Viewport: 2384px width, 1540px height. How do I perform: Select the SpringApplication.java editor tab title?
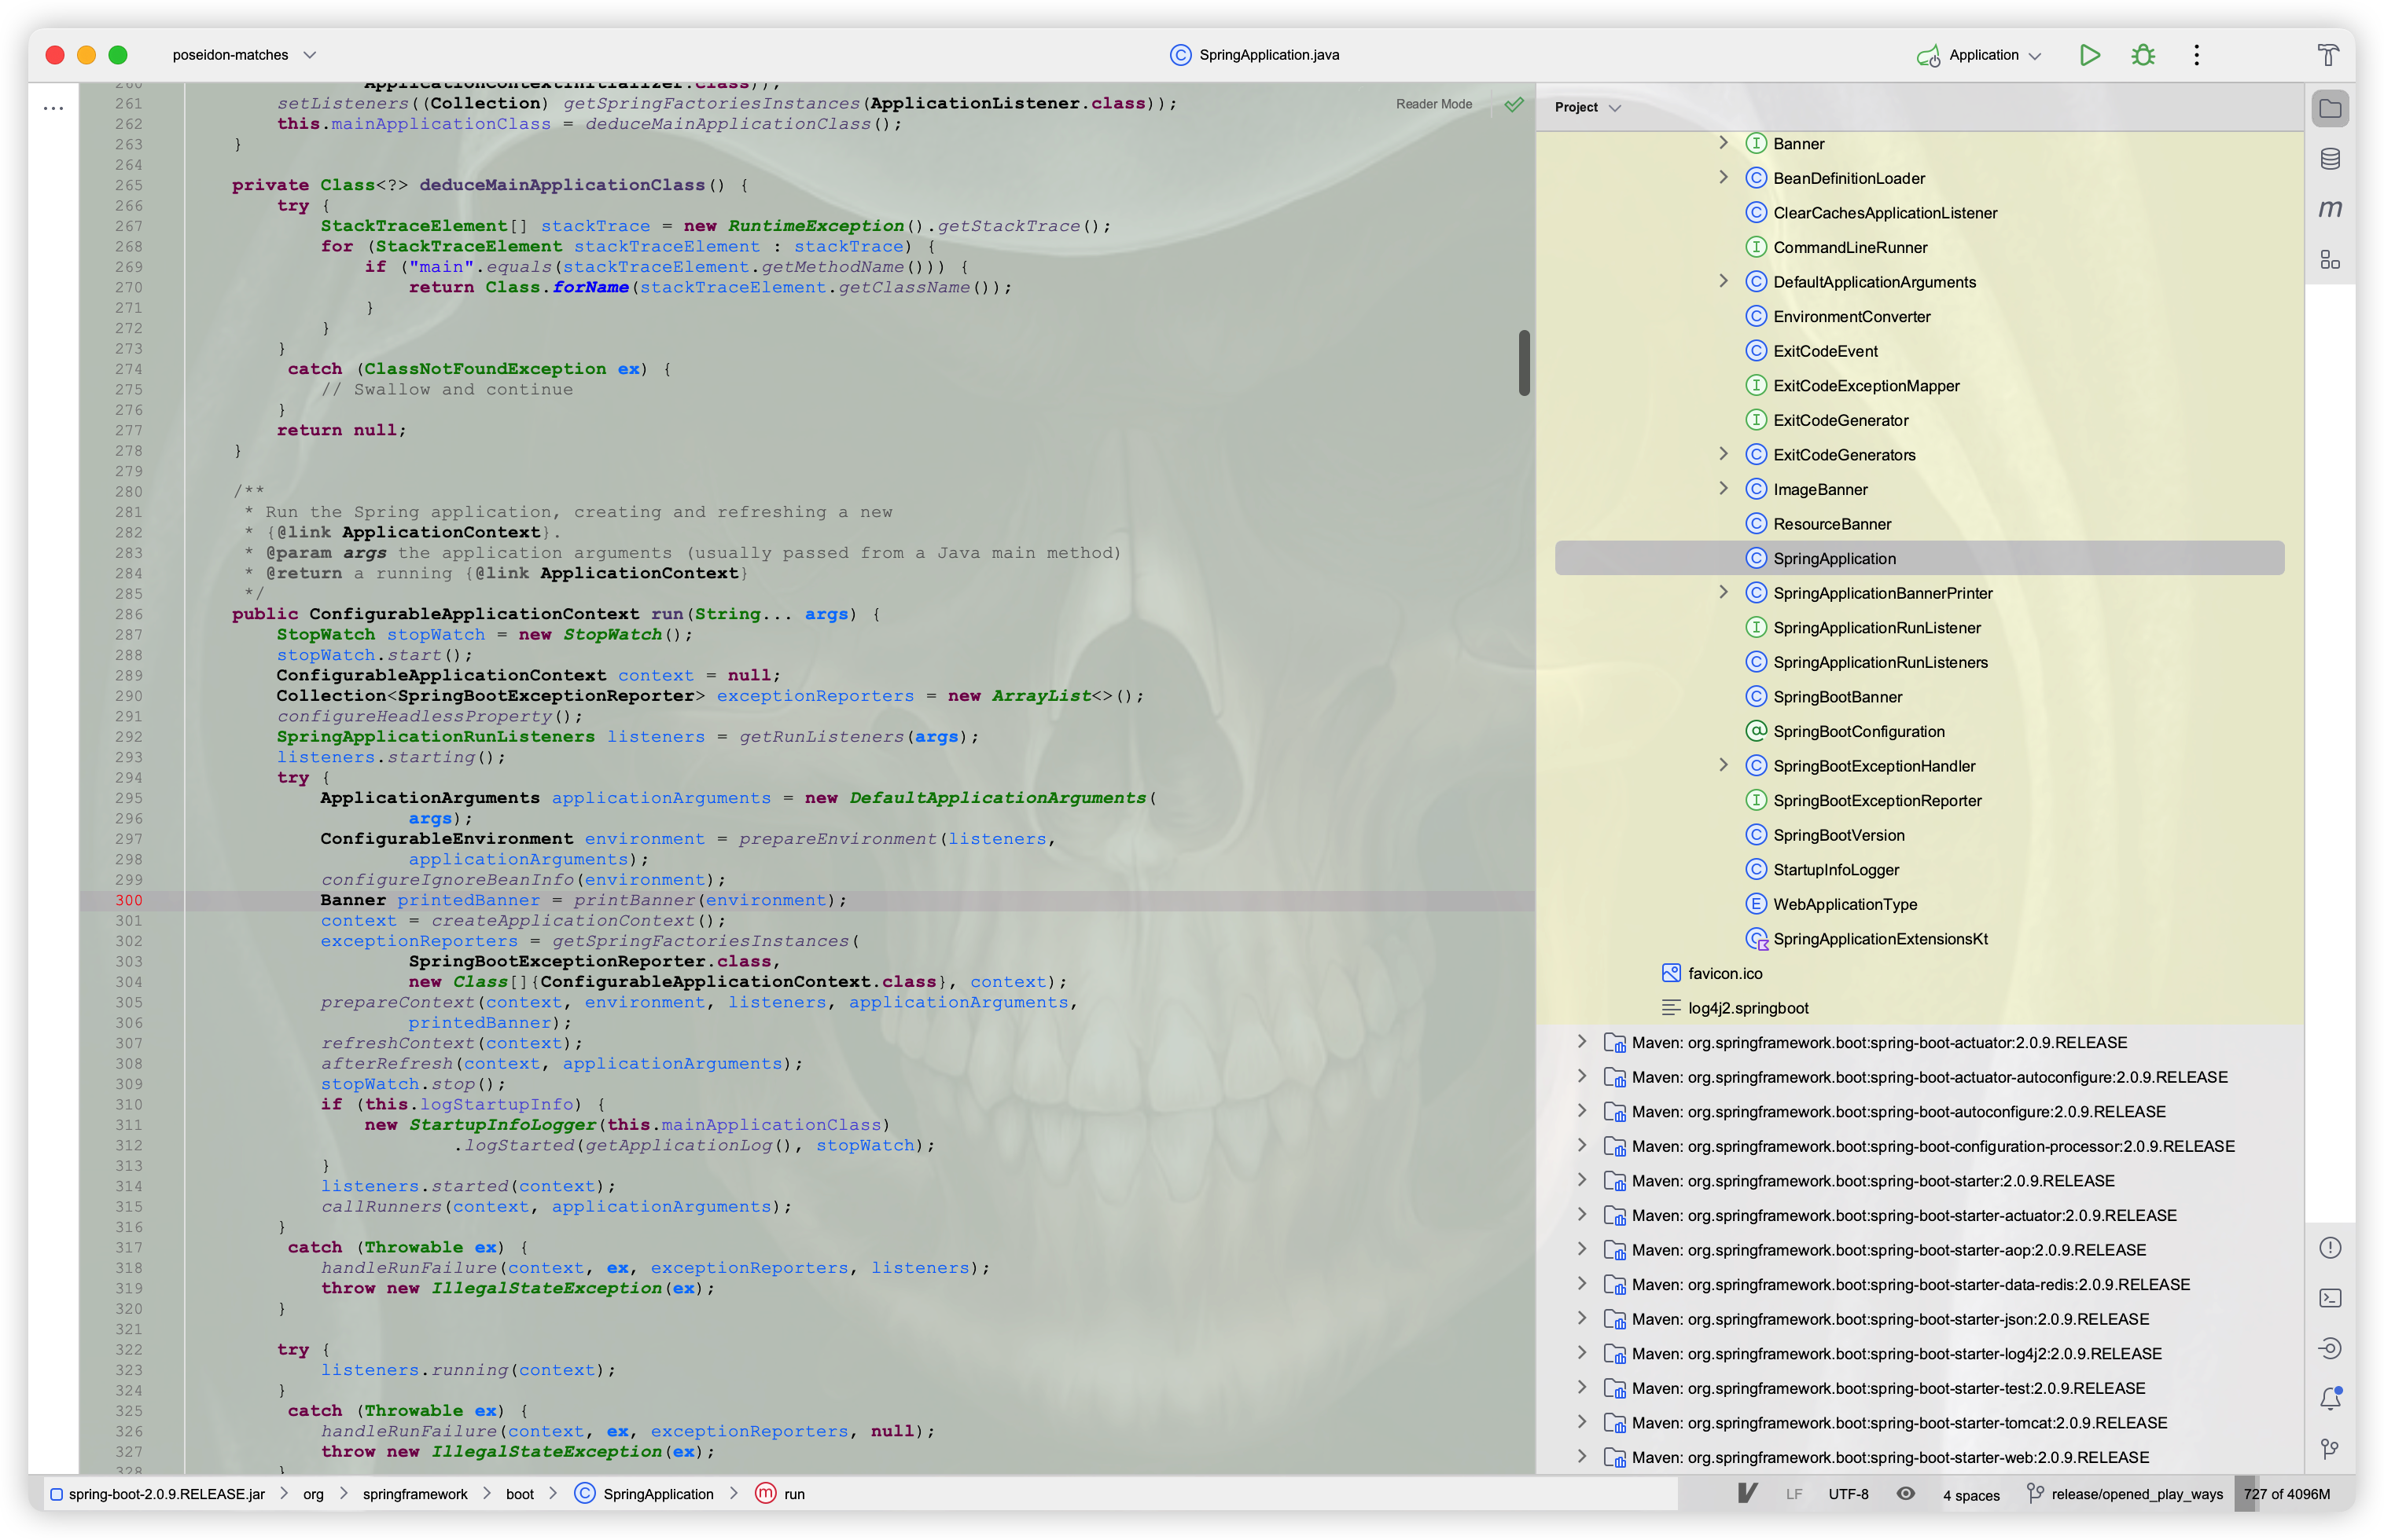coord(1268,55)
